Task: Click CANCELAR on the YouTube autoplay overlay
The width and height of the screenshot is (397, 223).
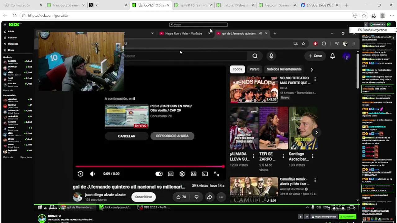Action: click(127, 136)
